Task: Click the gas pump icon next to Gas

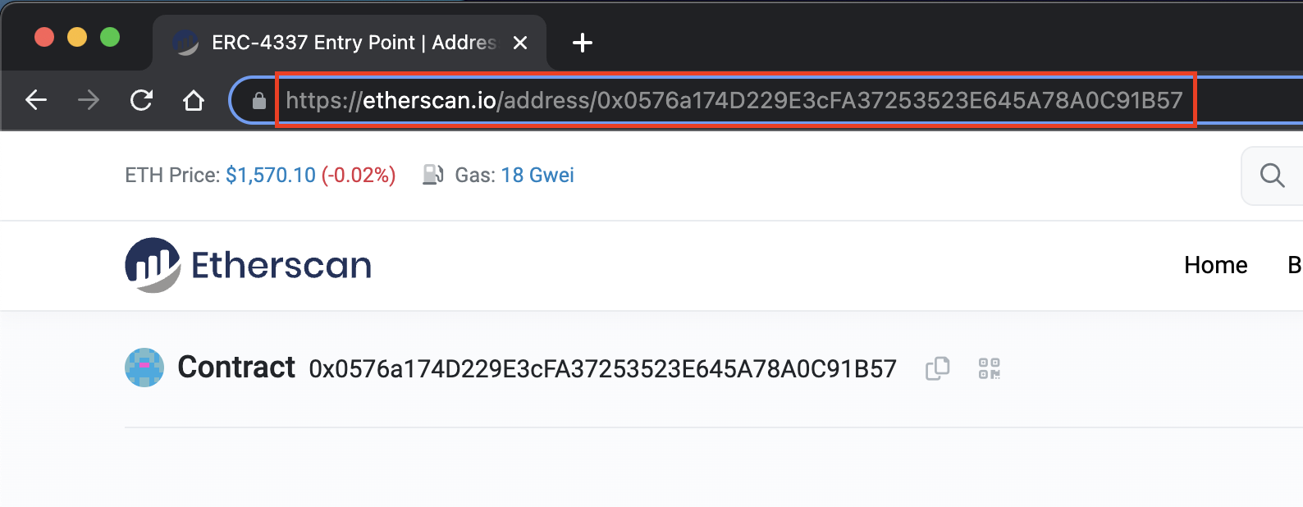Action: (x=432, y=174)
